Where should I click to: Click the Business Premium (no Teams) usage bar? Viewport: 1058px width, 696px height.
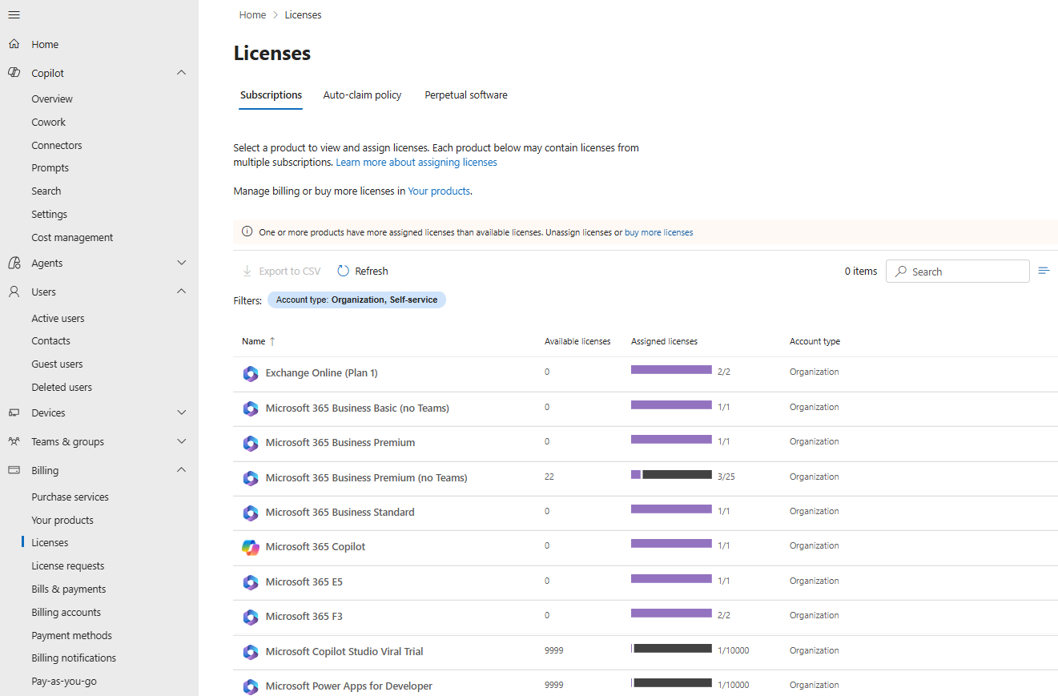pos(671,475)
